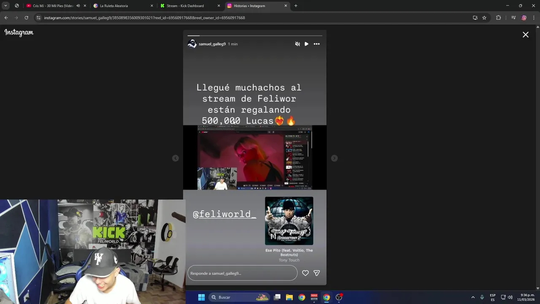This screenshot has width=540, height=304.
Task: Click the Instagram logo
Action: 19,33
